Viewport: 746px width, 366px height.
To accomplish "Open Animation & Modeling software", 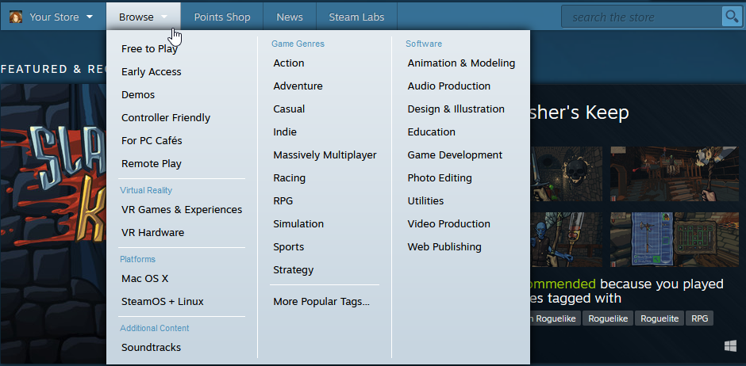I will coord(461,63).
